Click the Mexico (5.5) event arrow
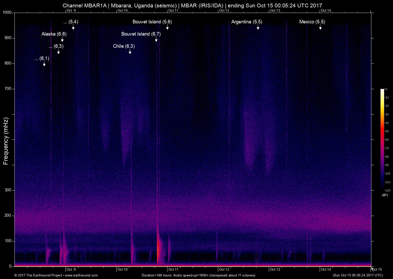The width and height of the screenshot is (393, 279). [x=320, y=27]
